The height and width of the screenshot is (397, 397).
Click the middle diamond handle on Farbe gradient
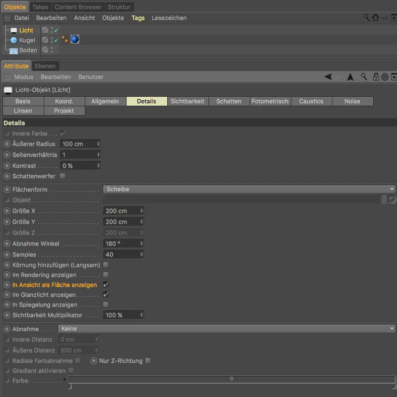(x=232, y=379)
